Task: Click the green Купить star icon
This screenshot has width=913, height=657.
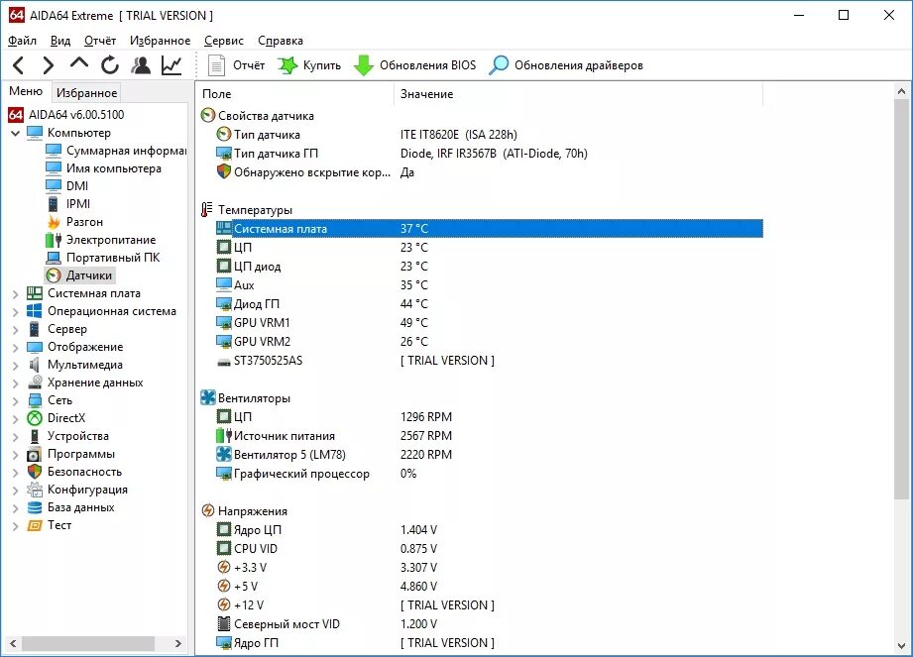Action: click(287, 65)
